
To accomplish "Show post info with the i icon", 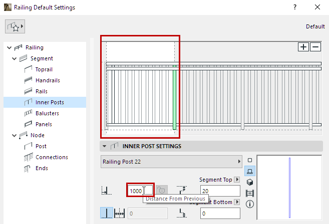I will click(x=250, y=204).
